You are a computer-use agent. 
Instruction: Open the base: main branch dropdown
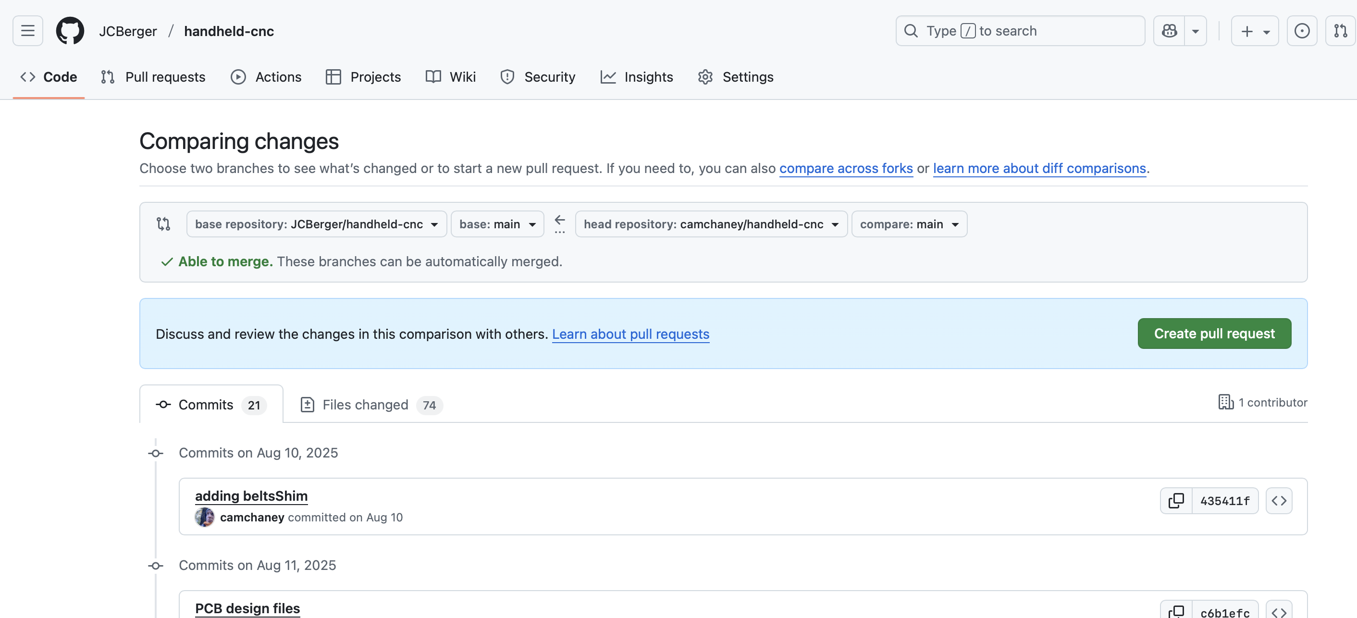click(497, 224)
